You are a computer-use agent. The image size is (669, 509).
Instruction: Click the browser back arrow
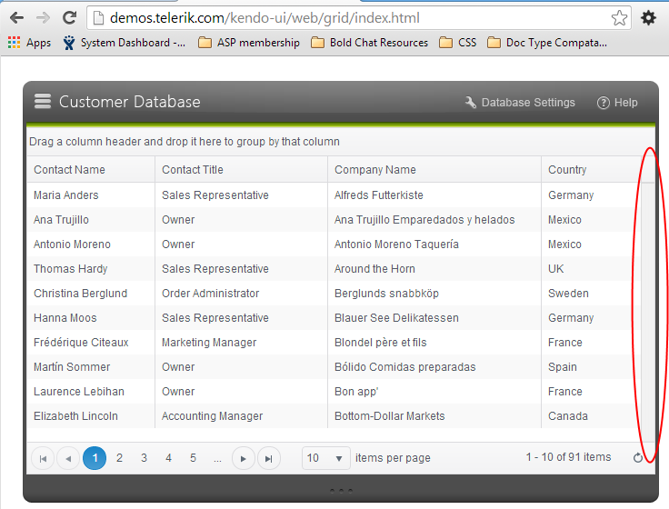pyautogui.click(x=17, y=18)
